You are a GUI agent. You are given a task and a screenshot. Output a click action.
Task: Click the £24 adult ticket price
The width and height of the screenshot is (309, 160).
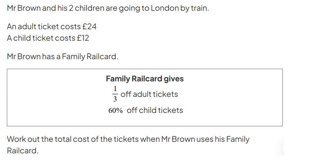(x=89, y=27)
